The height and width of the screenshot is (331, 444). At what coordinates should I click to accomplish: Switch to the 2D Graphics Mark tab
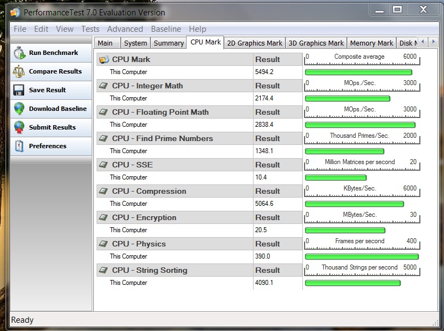pyautogui.click(x=255, y=43)
